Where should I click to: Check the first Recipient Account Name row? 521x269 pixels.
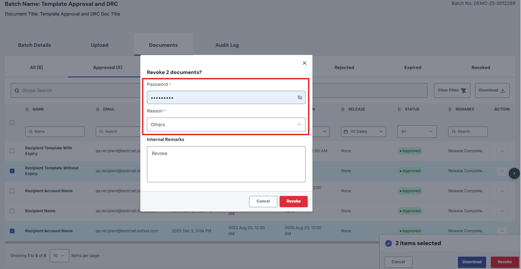12,191
